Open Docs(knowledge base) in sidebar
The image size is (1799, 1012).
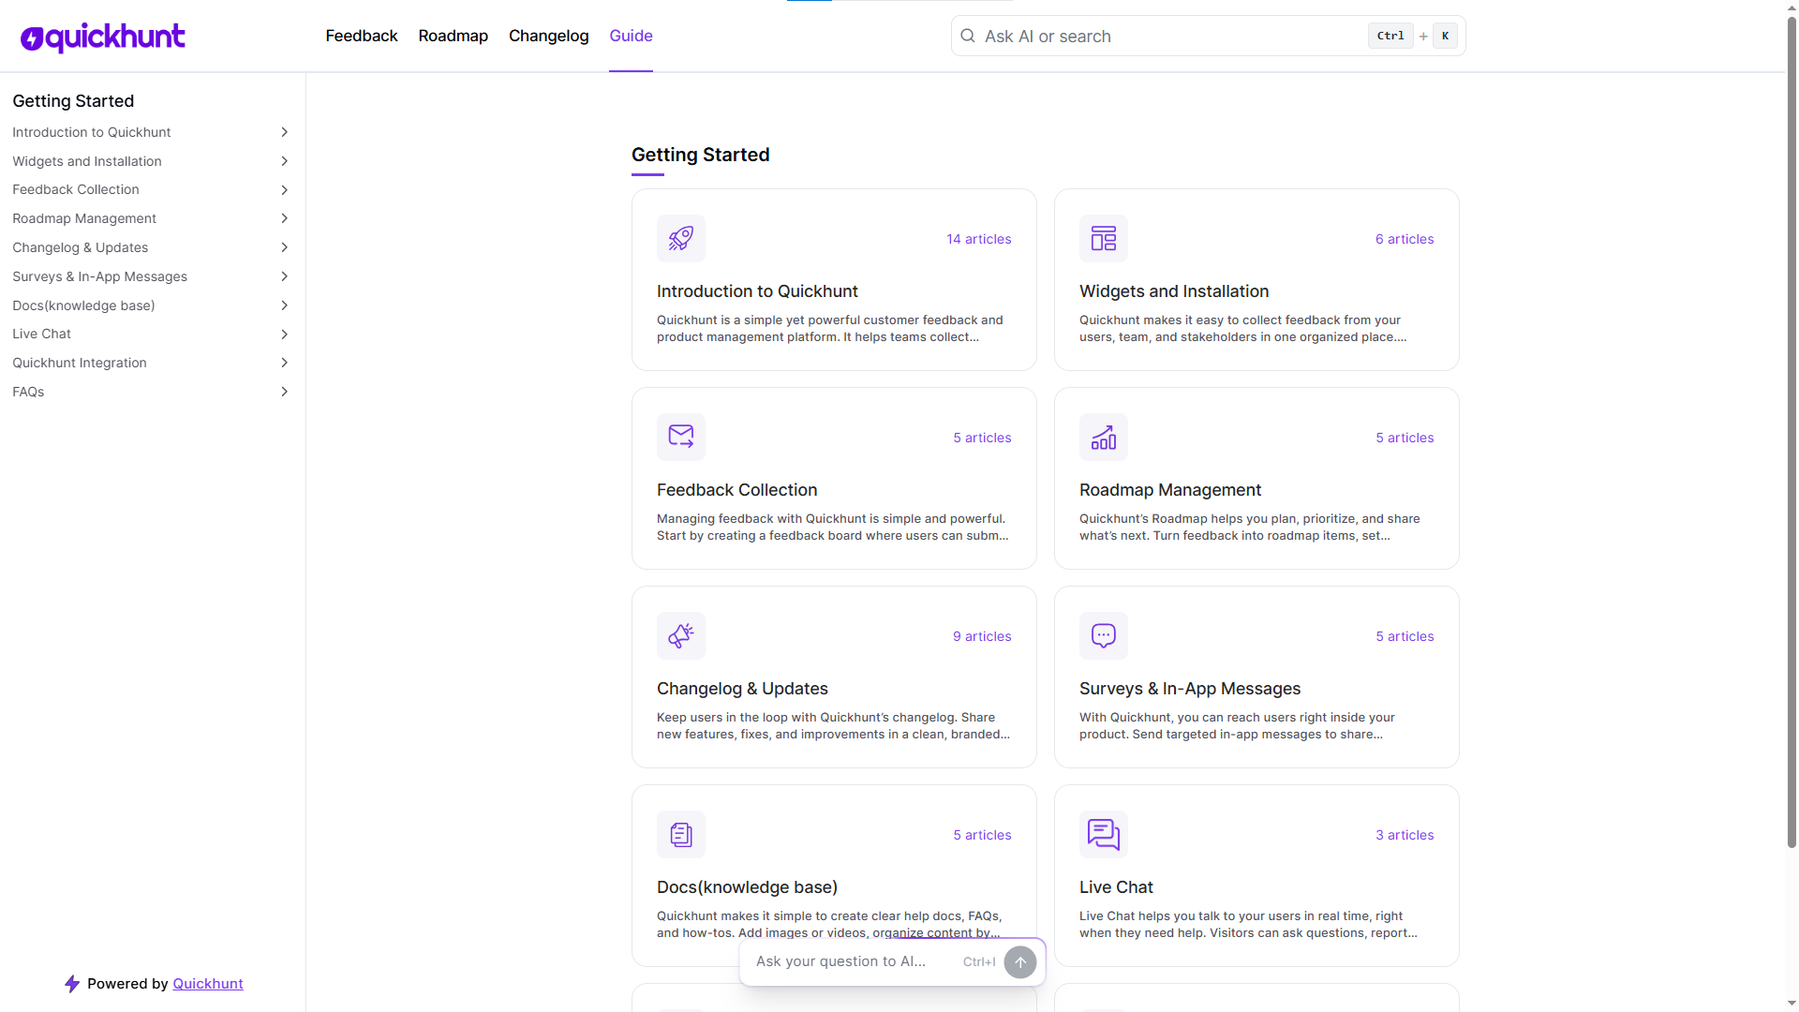[x=83, y=305]
